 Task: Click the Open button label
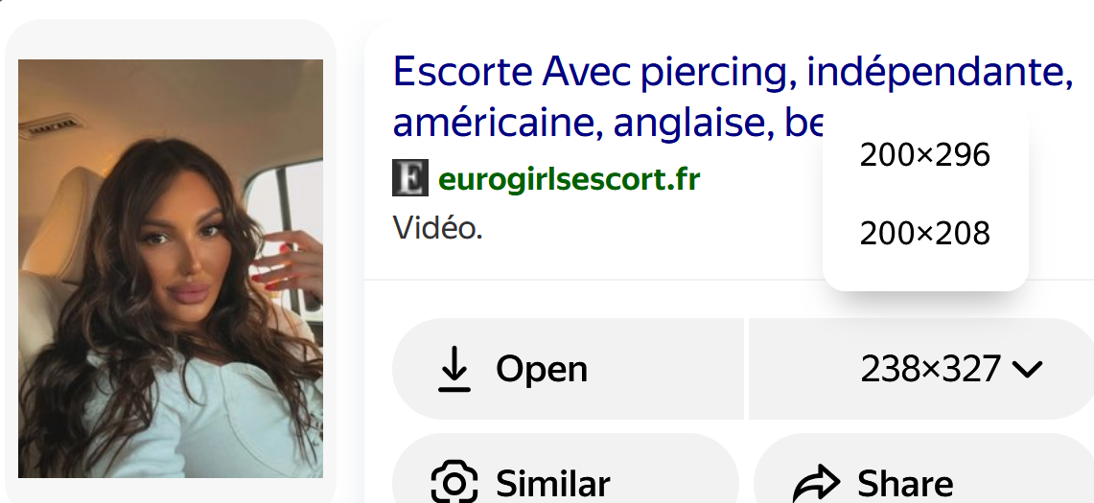pyautogui.click(x=542, y=369)
